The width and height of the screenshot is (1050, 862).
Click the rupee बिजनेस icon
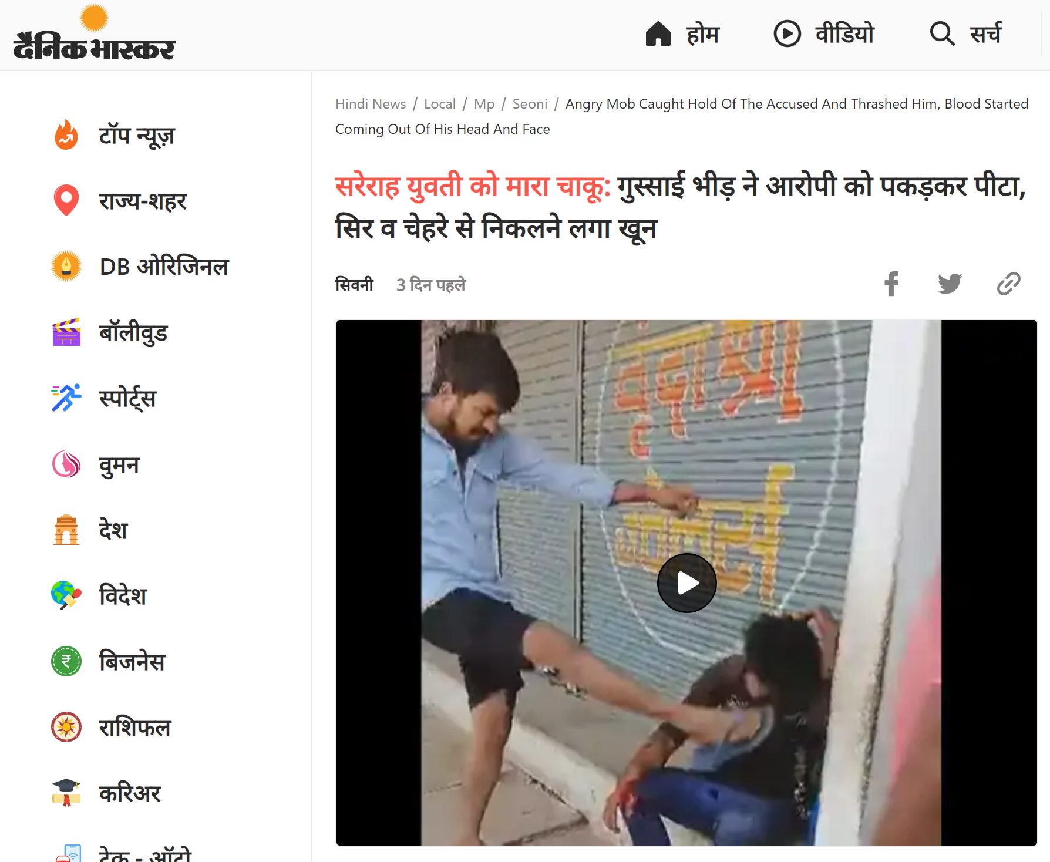pyautogui.click(x=66, y=661)
